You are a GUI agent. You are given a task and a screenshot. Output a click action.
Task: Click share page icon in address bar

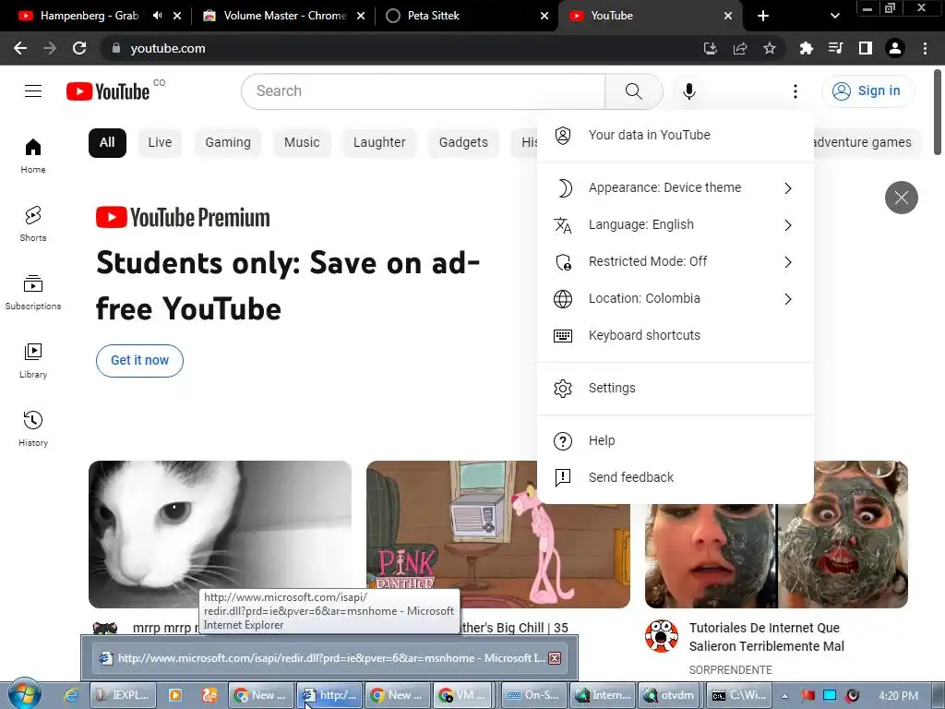740,48
